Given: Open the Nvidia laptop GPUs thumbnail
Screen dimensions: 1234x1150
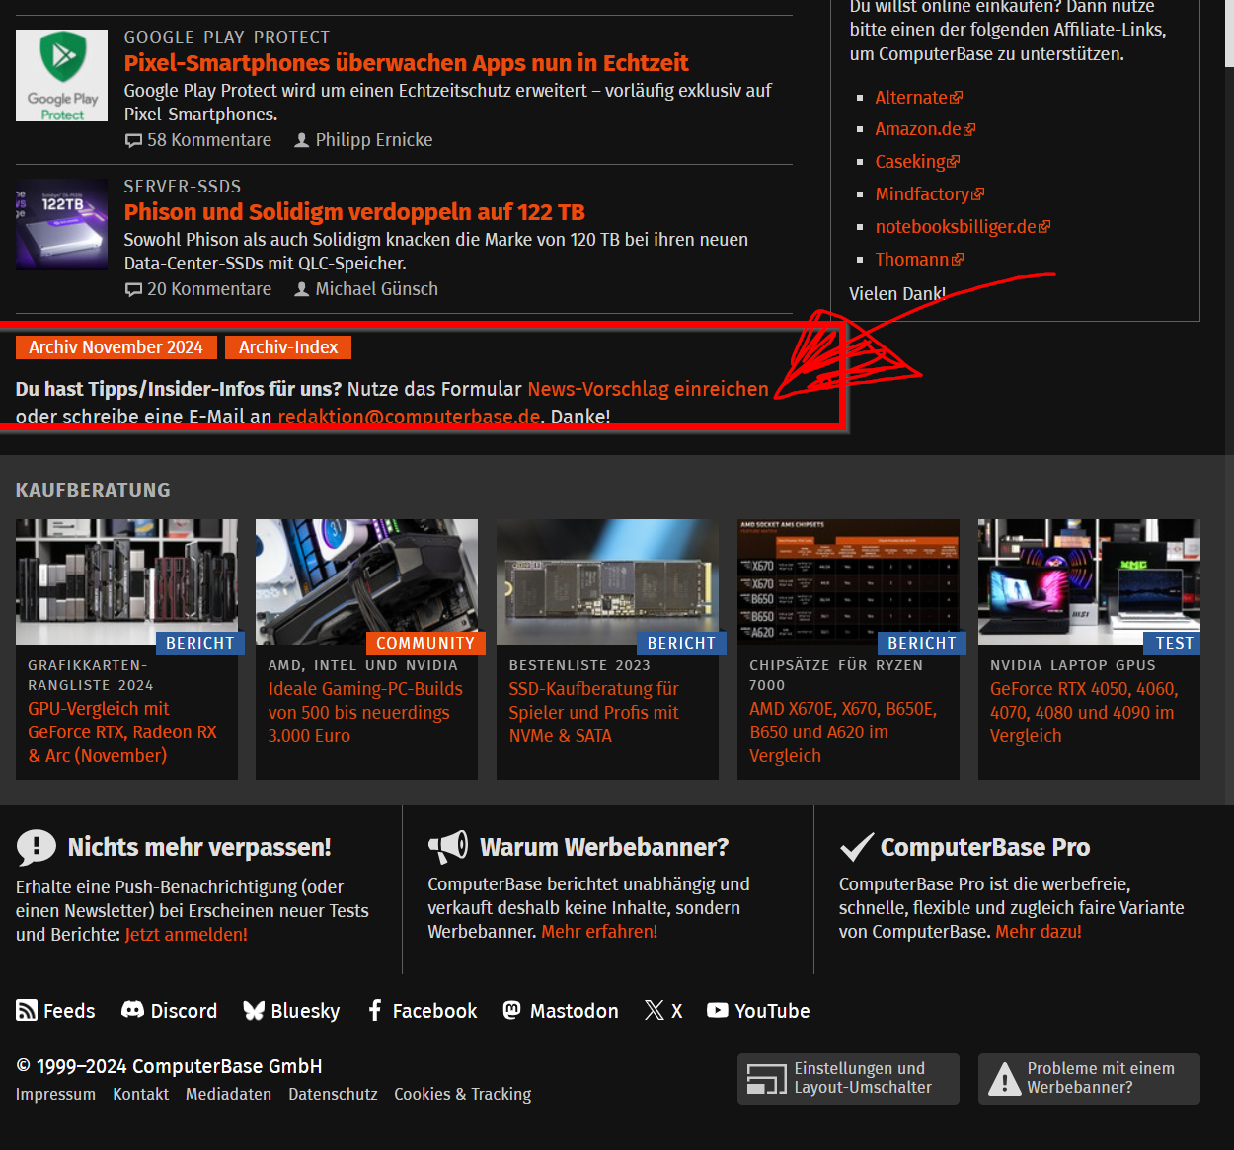Looking at the screenshot, I should click(1089, 581).
